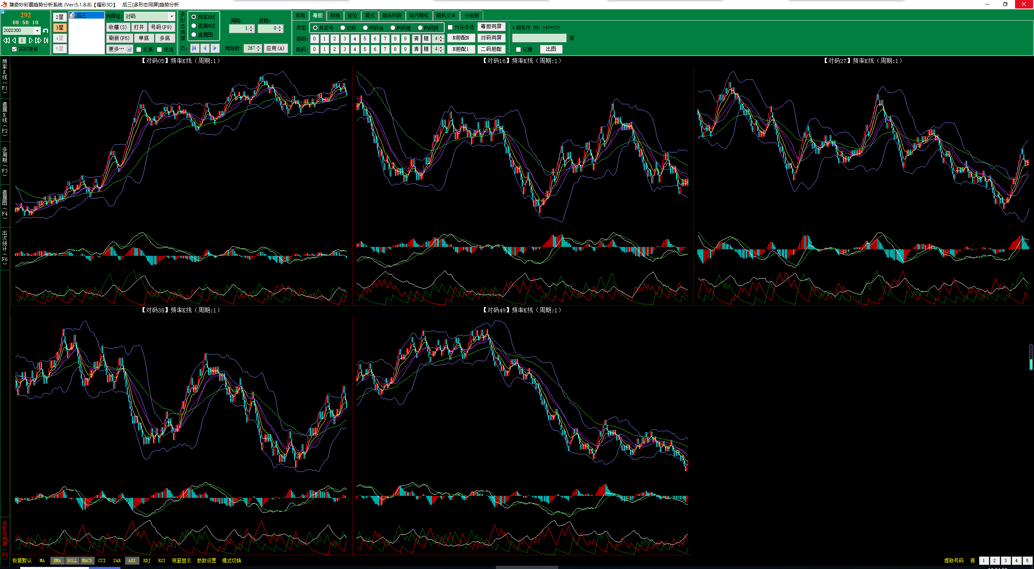Jump to the latest period with the skip-to-end arrow
This screenshot has height=569, width=1034.
46,40
